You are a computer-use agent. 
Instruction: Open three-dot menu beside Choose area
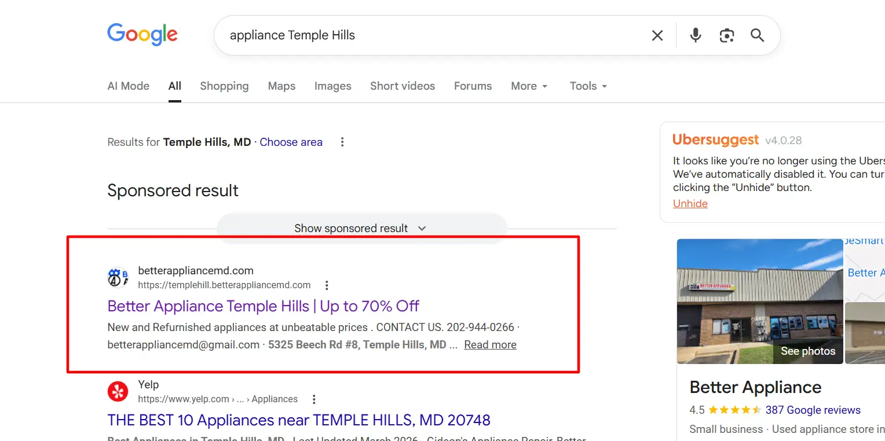[342, 142]
